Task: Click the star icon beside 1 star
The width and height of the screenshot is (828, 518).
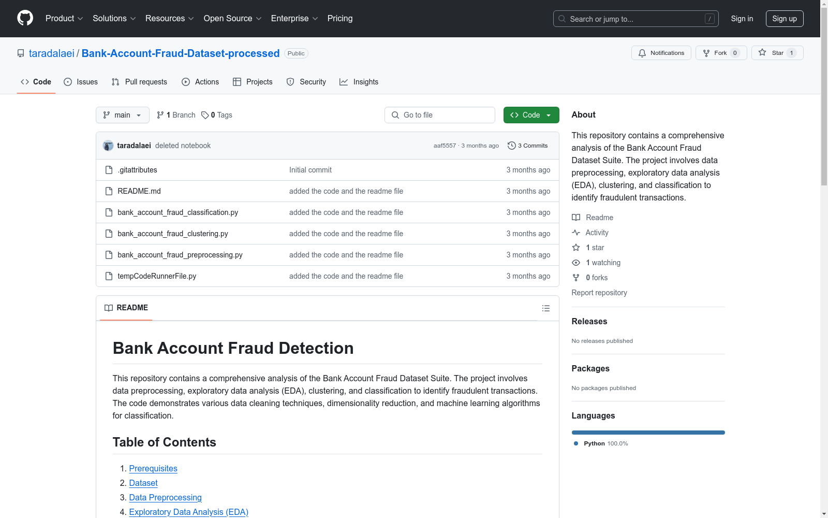Action: point(576,248)
